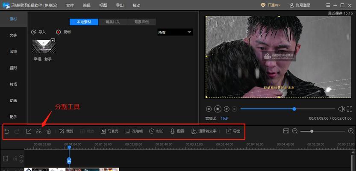Viewport: 356px width, 171px height.
Task: Change the 16:9 aspect ratio
Action: tap(224, 118)
